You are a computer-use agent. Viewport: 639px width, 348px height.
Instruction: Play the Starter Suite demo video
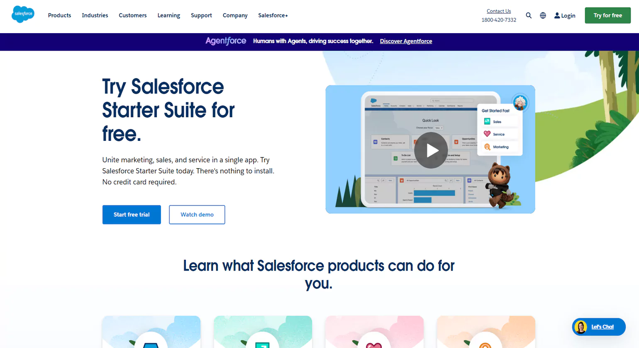(x=431, y=150)
